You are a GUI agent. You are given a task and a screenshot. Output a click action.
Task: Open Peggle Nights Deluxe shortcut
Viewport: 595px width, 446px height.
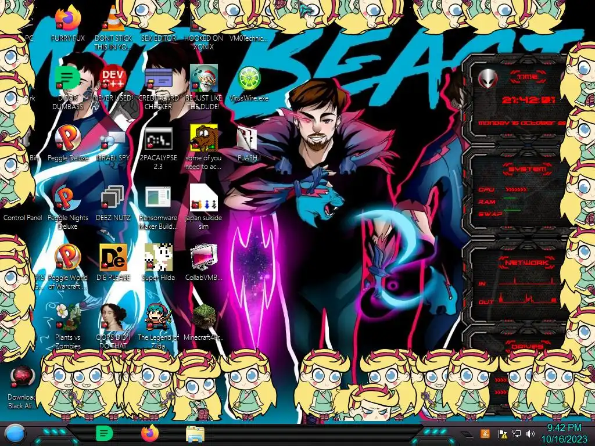[67, 197]
